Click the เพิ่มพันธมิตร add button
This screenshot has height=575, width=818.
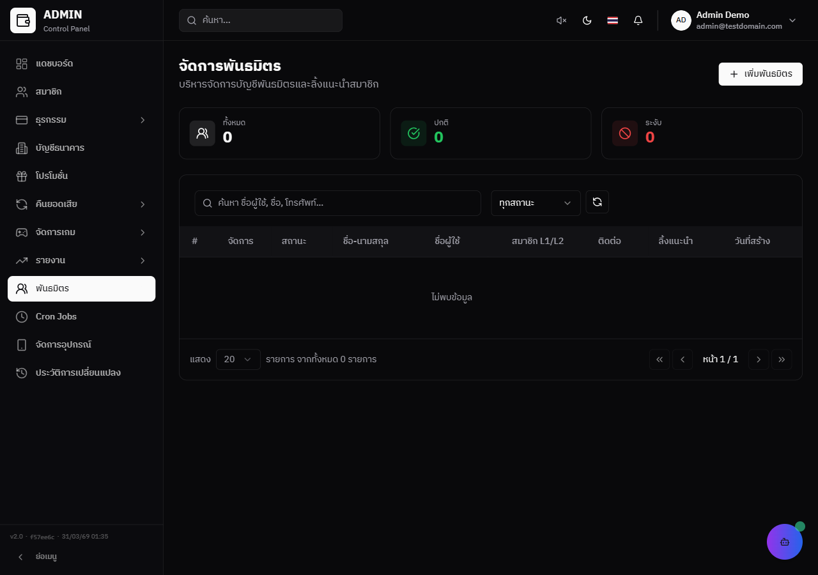tap(760, 74)
